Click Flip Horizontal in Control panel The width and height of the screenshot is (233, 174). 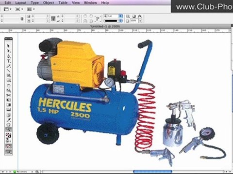click(85, 21)
